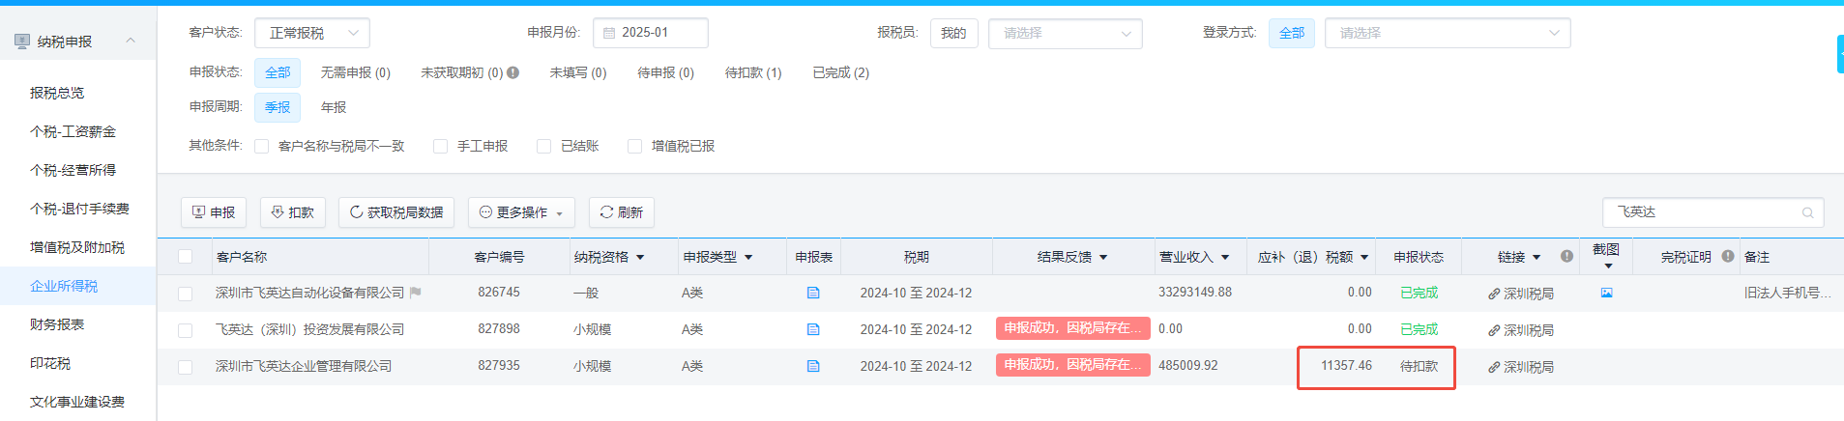1844x421 pixels.
Task: Open 报税员 请选择 dropdown
Action: [x=1066, y=34]
